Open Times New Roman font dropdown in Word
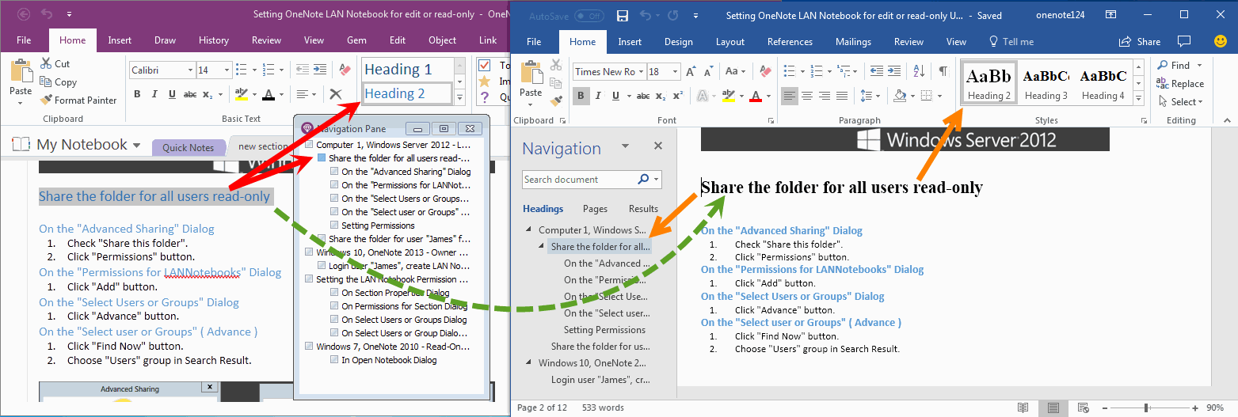This screenshot has width=1238, height=417. (x=642, y=71)
